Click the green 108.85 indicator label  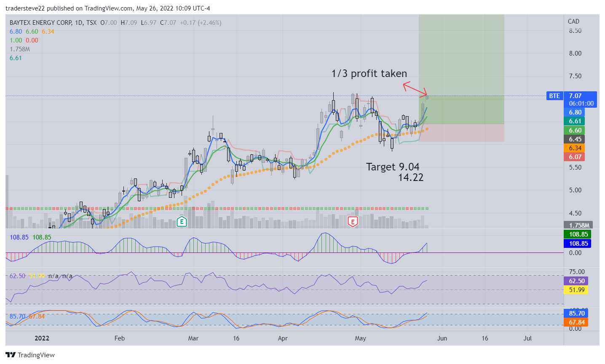pyautogui.click(x=577, y=234)
